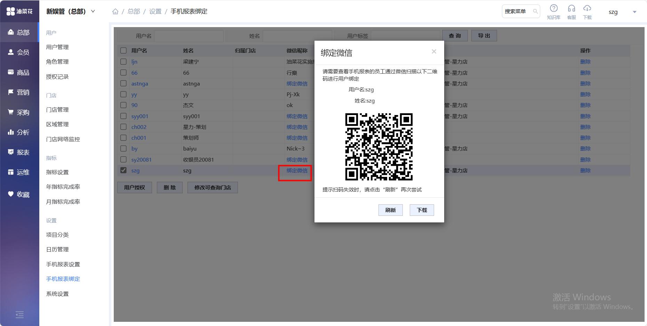Viewport: 647px width, 326px height.
Task: Open 手机报表绑定 menu item
Action: point(63,279)
